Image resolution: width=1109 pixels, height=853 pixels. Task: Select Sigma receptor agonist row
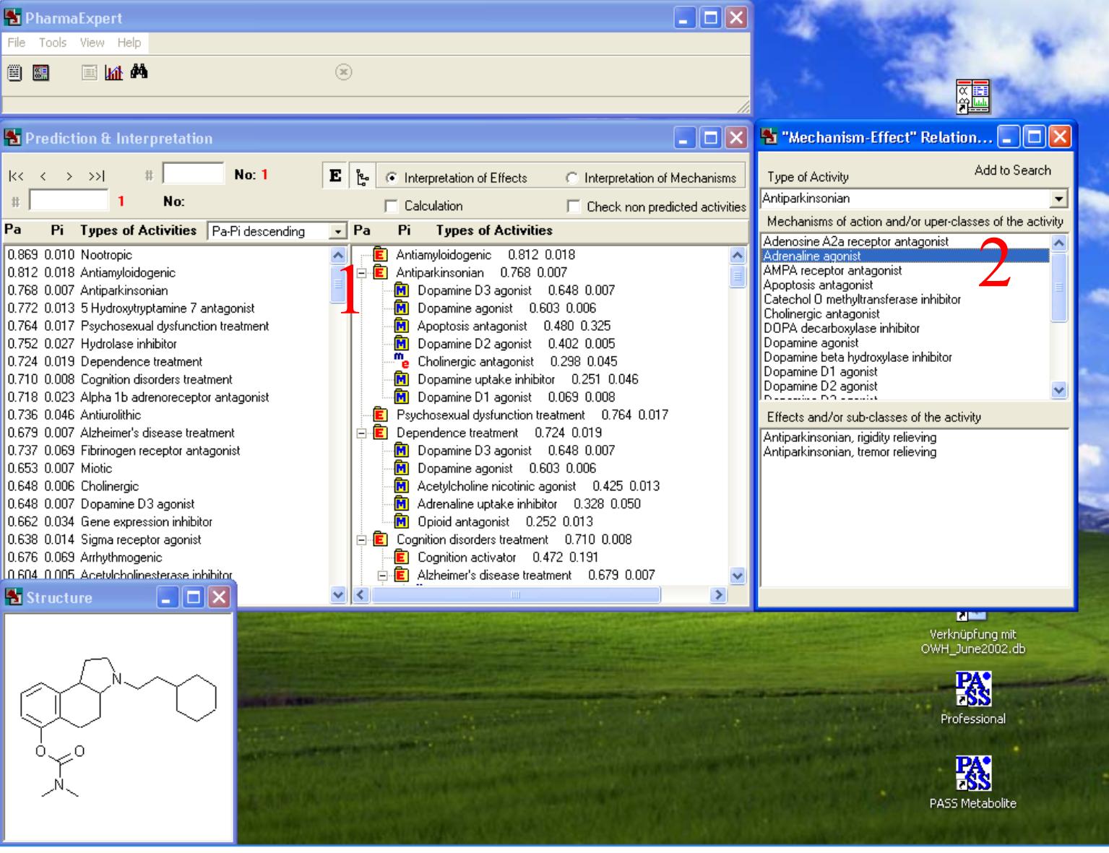tap(167, 540)
